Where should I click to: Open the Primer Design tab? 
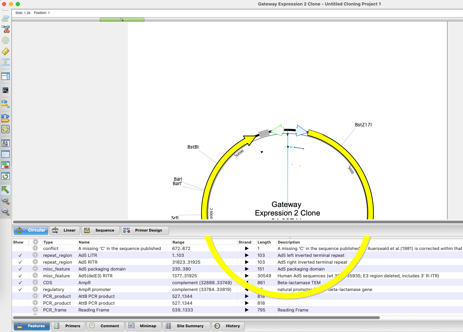[145, 231]
